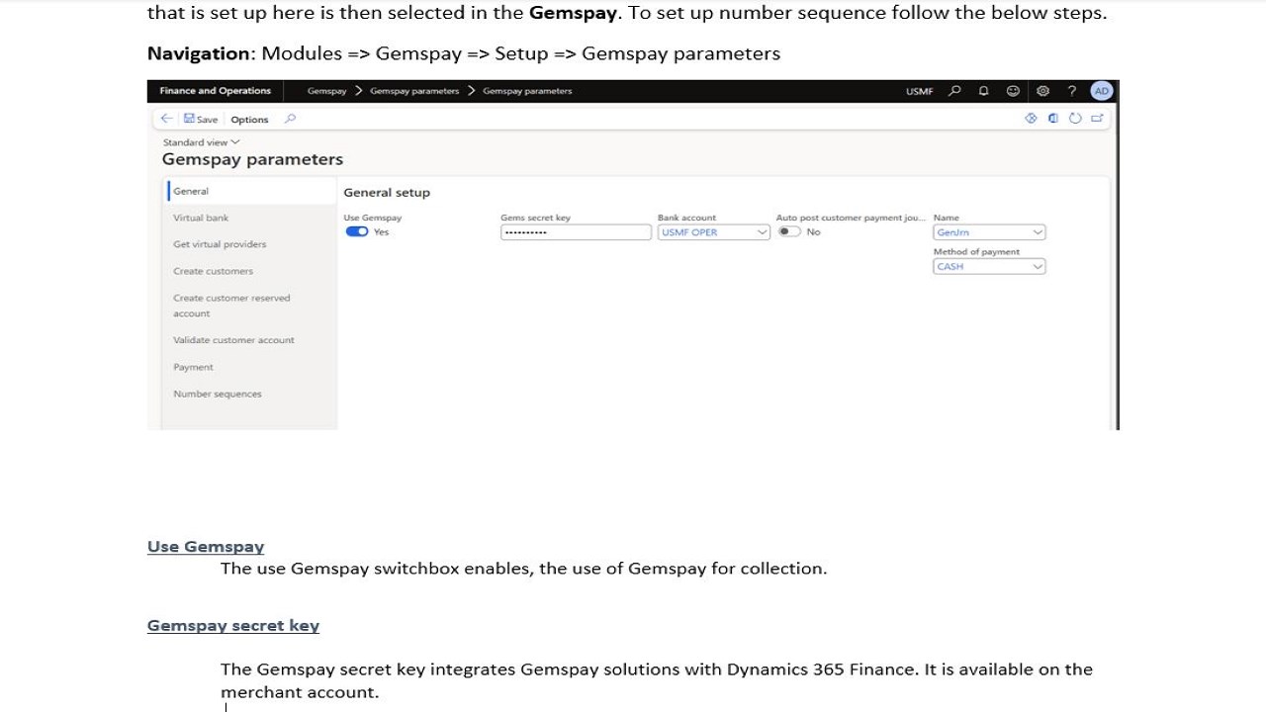Viewport: 1266px width, 712px height.
Task: Click the action pane search icon
Action: (x=290, y=119)
